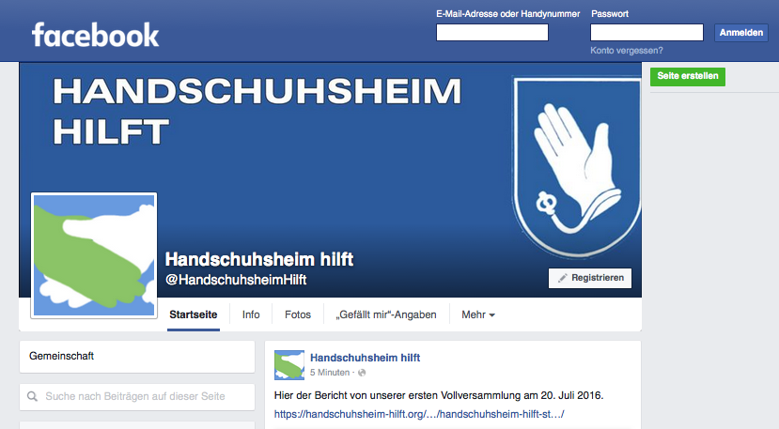This screenshot has width=779, height=429.
Task: Click the Handschuhsheim hilft post author name
Action: 366,358
